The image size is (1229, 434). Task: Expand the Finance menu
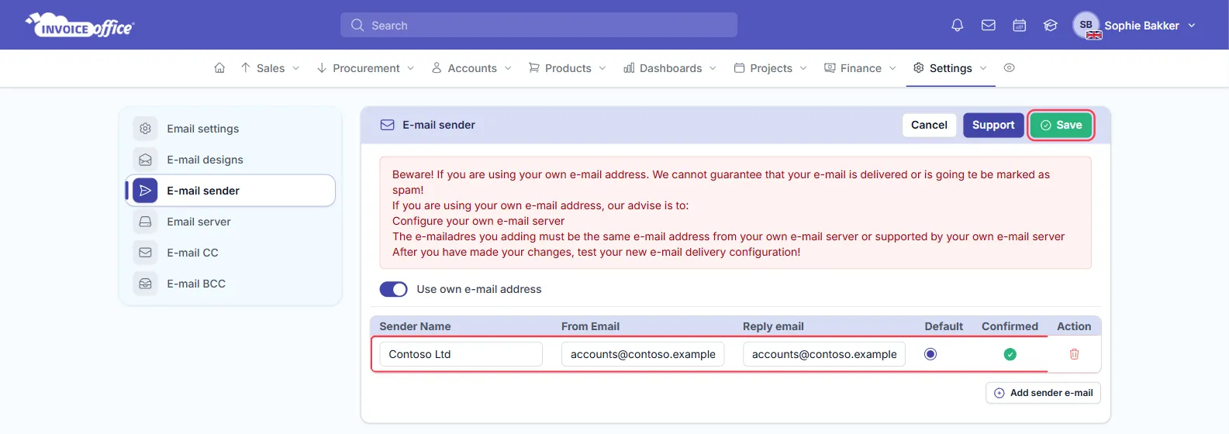click(860, 68)
